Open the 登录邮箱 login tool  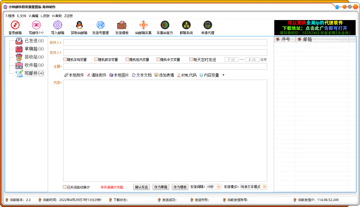(x=15, y=27)
